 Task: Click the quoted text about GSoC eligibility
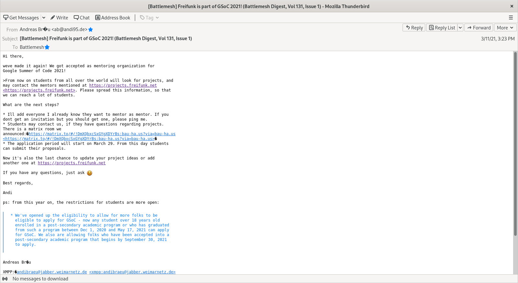[x=90, y=230]
